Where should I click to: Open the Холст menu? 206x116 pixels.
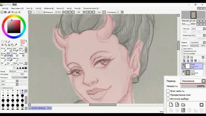[x=29, y=8]
